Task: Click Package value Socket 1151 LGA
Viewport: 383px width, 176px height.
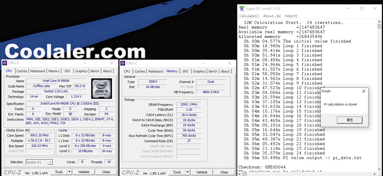Action: click(56, 91)
